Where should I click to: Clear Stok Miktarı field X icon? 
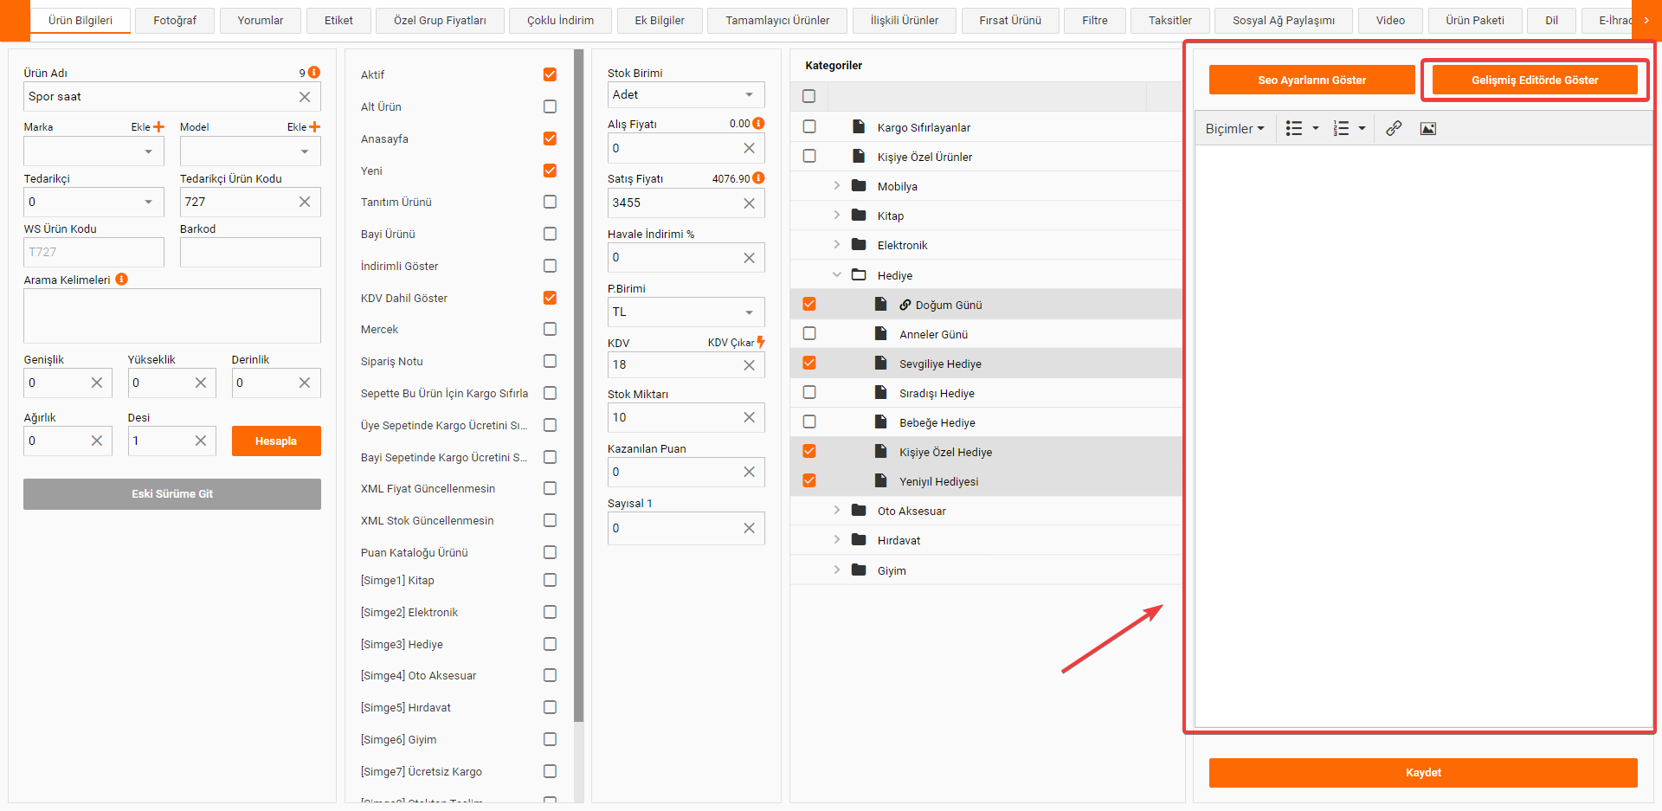(x=750, y=417)
